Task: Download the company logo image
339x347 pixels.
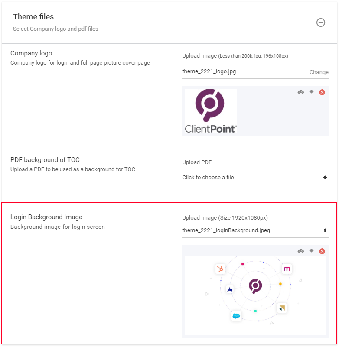Action: click(311, 92)
